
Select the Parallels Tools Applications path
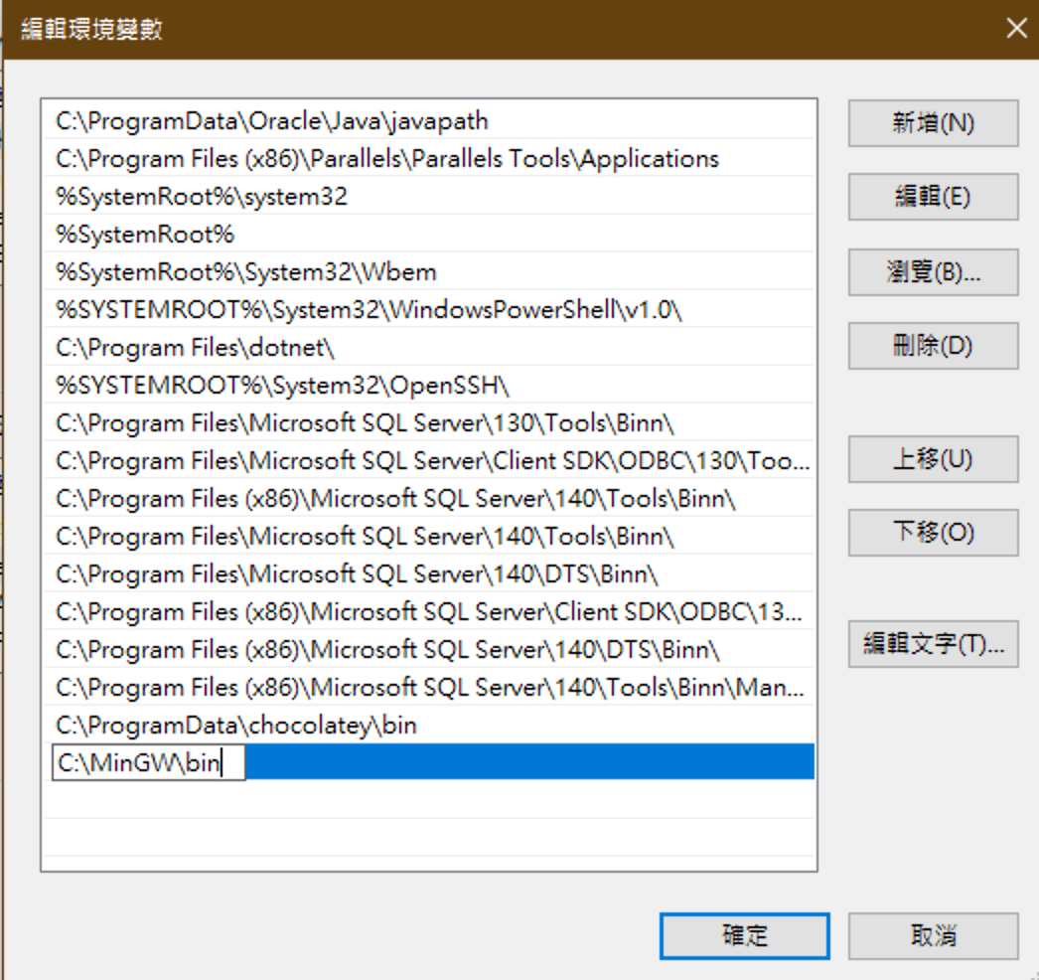point(386,159)
